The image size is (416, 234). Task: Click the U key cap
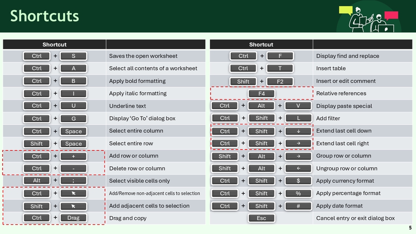(x=74, y=106)
